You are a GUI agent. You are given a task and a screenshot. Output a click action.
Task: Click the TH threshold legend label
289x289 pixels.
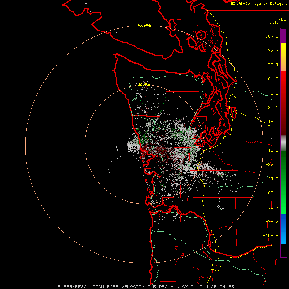click(276, 250)
